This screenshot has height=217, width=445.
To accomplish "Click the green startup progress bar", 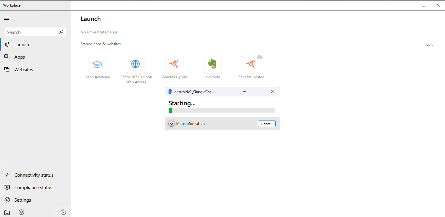I will click(222, 111).
